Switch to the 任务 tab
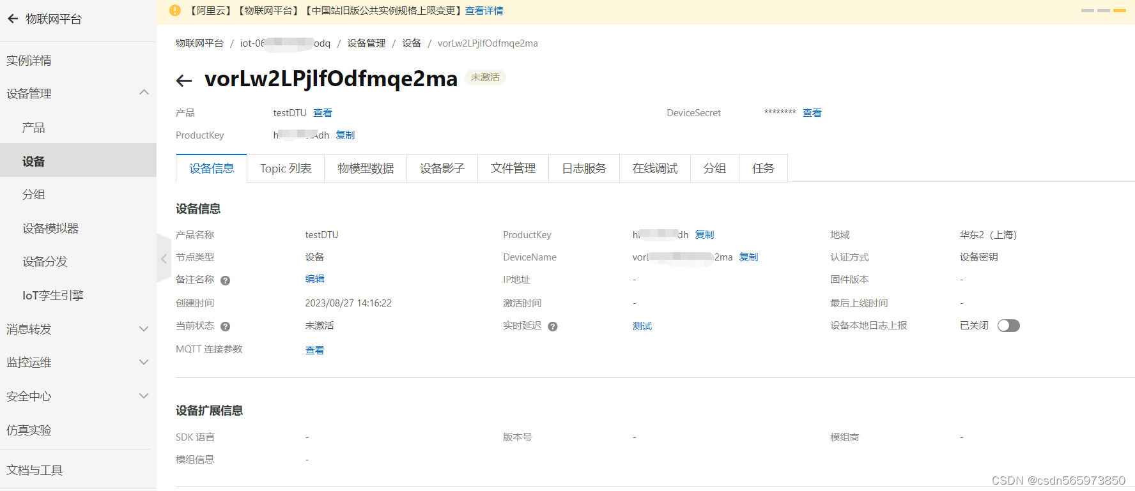Image resolution: width=1135 pixels, height=491 pixels. (763, 169)
